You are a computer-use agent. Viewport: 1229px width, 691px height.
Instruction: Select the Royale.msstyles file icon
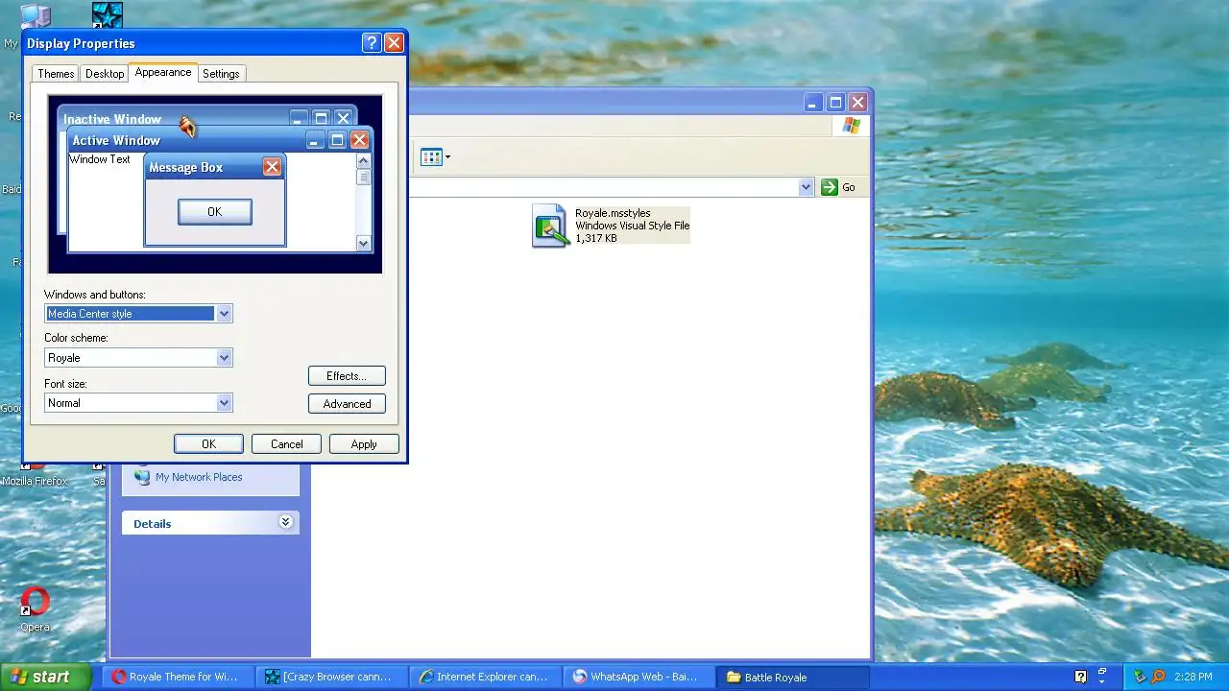pos(550,226)
